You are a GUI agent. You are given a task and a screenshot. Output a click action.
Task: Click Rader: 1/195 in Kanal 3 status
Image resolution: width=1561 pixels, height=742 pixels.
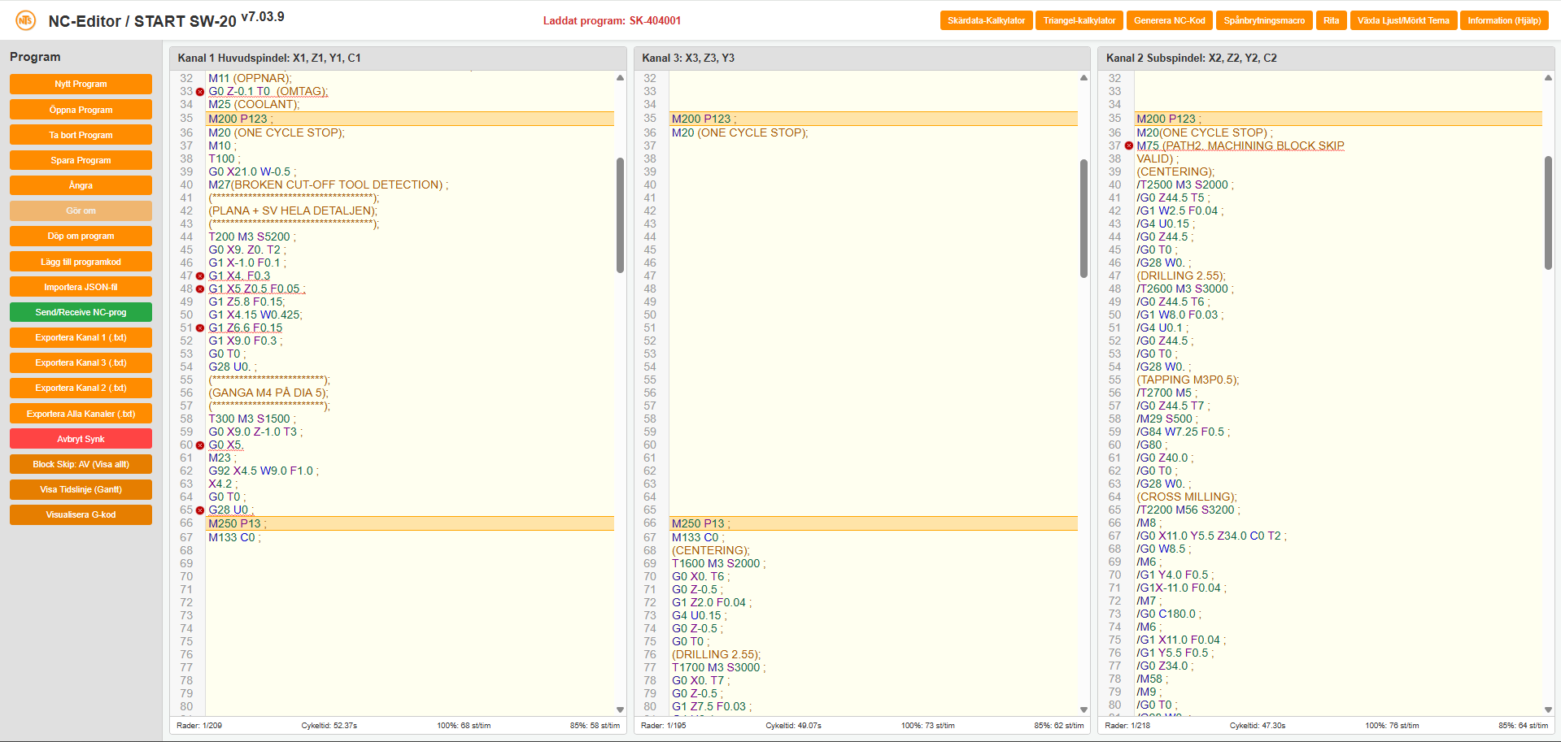(663, 726)
